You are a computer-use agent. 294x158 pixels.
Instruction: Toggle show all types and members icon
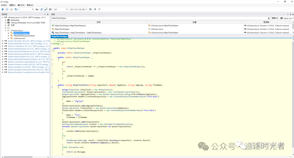click(50, 10)
